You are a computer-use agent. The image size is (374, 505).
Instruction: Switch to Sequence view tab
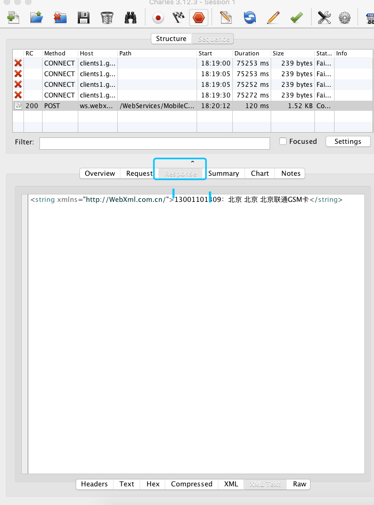(x=213, y=39)
